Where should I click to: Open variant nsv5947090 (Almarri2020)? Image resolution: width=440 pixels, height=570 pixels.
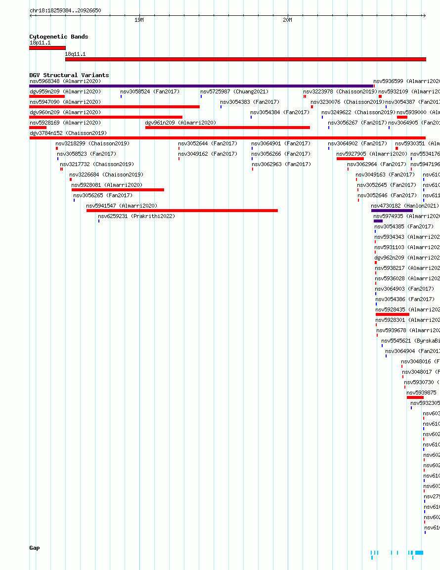[65, 102]
